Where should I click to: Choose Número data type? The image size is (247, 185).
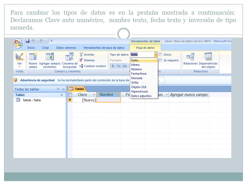[x=144, y=69]
